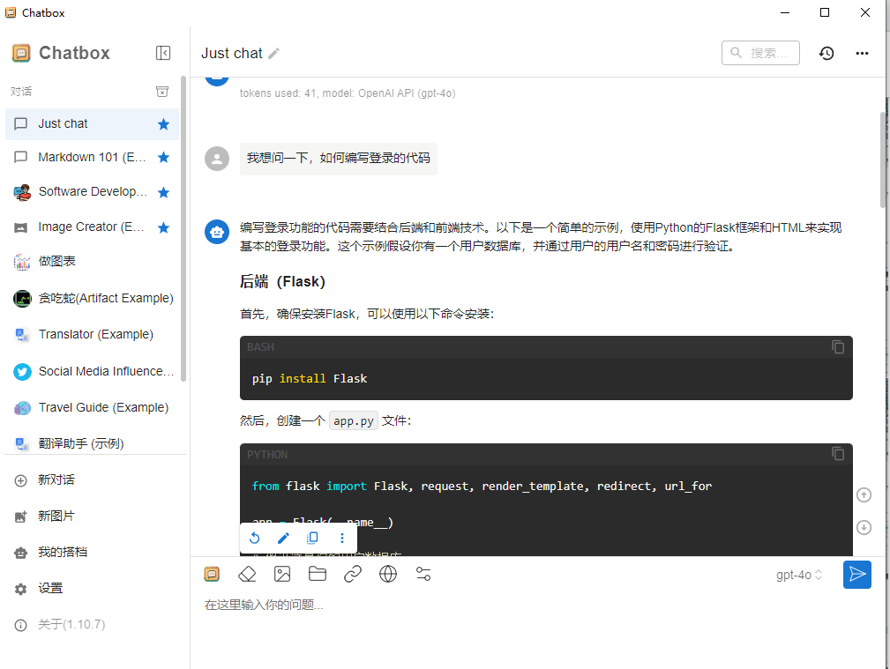
Task: Attach a file with the folder icon
Action: (318, 574)
